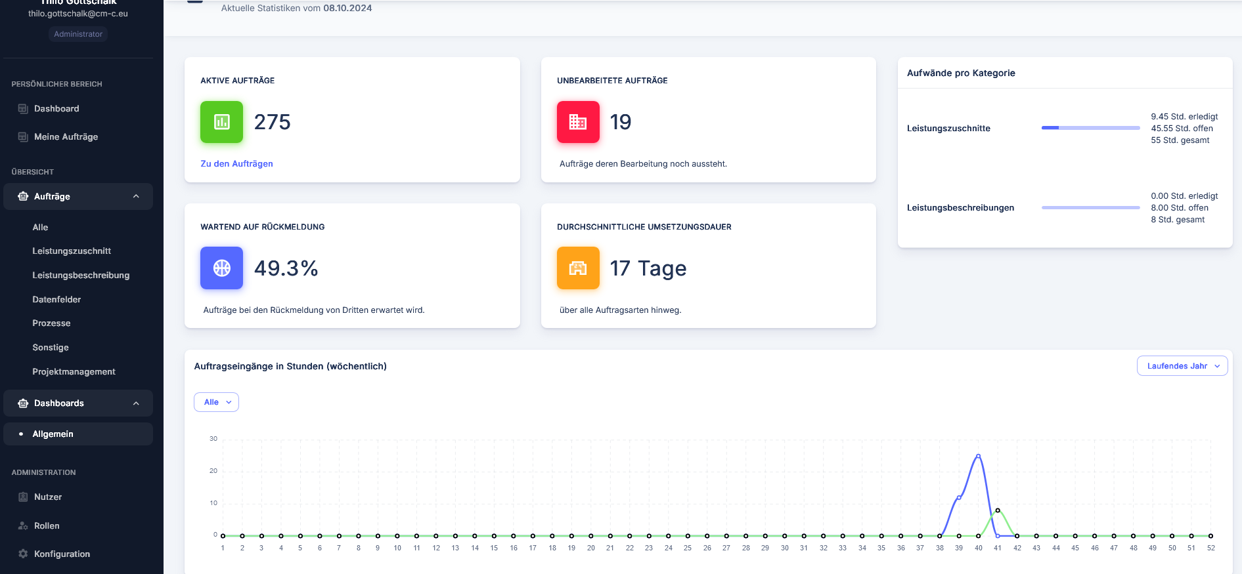Open the Alle filter dropdown
1242x574 pixels.
[x=216, y=402]
